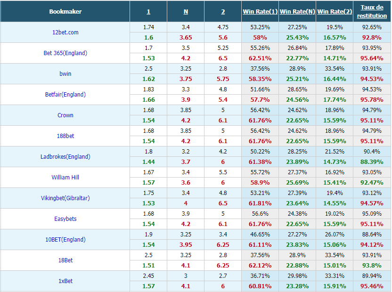Select the 92.8% restitution rate cell

[x=372, y=38]
